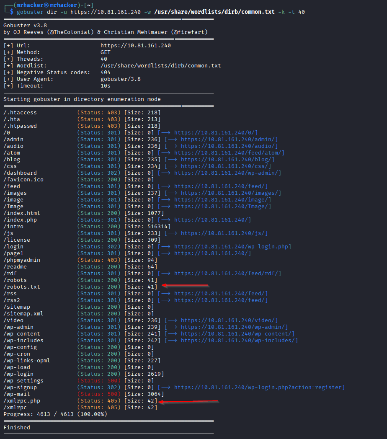Open the /wp-content/ redirect URL
The height and width of the screenshot is (439, 387).
[x=237, y=334]
